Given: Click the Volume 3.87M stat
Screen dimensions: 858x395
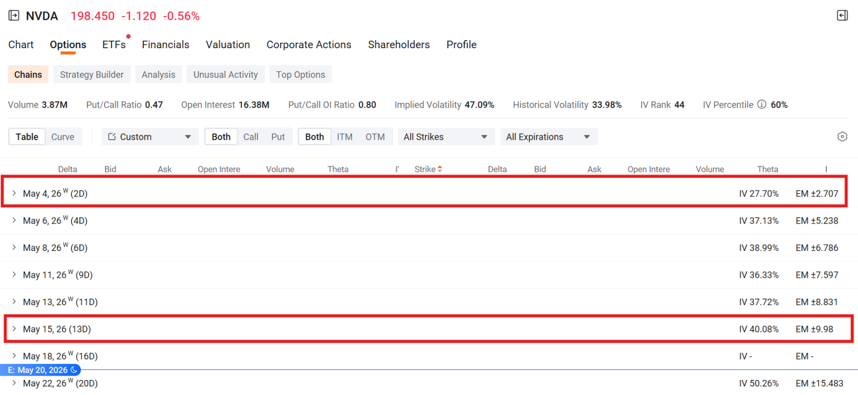Looking at the screenshot, I should [x=38, y=104].
